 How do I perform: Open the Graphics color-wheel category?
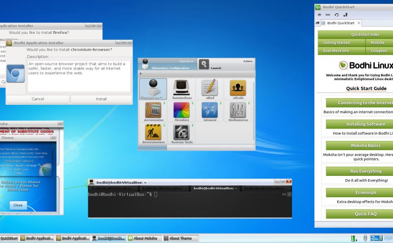coord(181,111)
